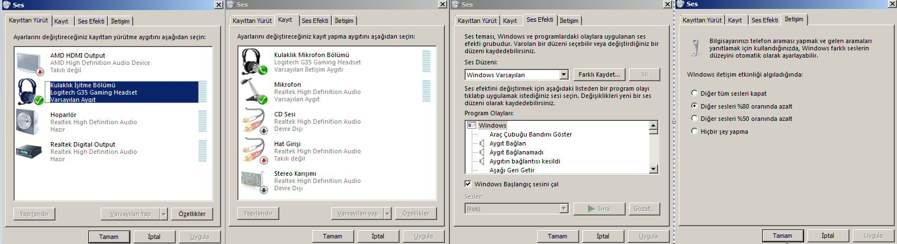Select the Mikrofon recording device icon
Viewport: 897px width, 244px height.
tap(254, 92)
